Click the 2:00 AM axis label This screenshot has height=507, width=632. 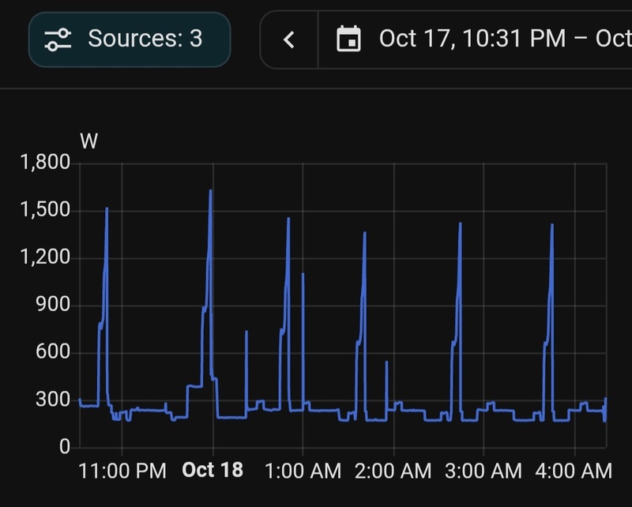click(x=393, y=471)
